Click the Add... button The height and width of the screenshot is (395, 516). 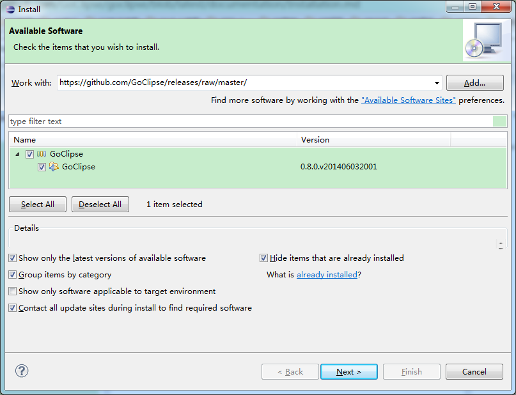[x=475, y=83]
